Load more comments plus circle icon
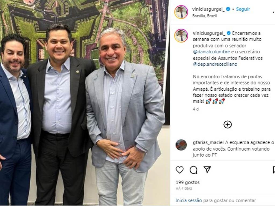Screen dimensions: 275x206 pyautogui.click(x=228, y=124)
